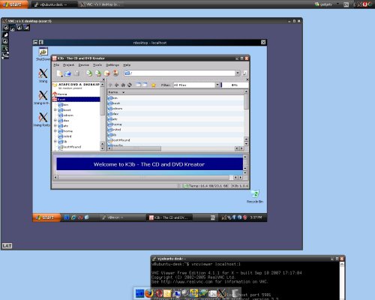The image size is (375, 300).
Task: Click the grayed Save icon in K3b toolbar
Action: click(x=76, y=73)
